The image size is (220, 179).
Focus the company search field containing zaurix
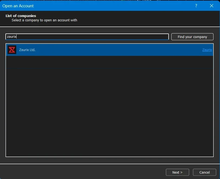[87, 37]
